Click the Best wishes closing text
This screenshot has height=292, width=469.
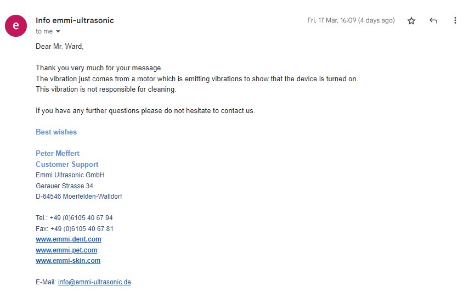56,132
